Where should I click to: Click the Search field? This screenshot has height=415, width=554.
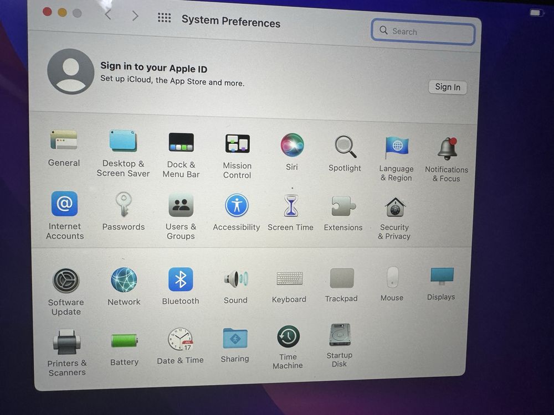tap(423, 32)
